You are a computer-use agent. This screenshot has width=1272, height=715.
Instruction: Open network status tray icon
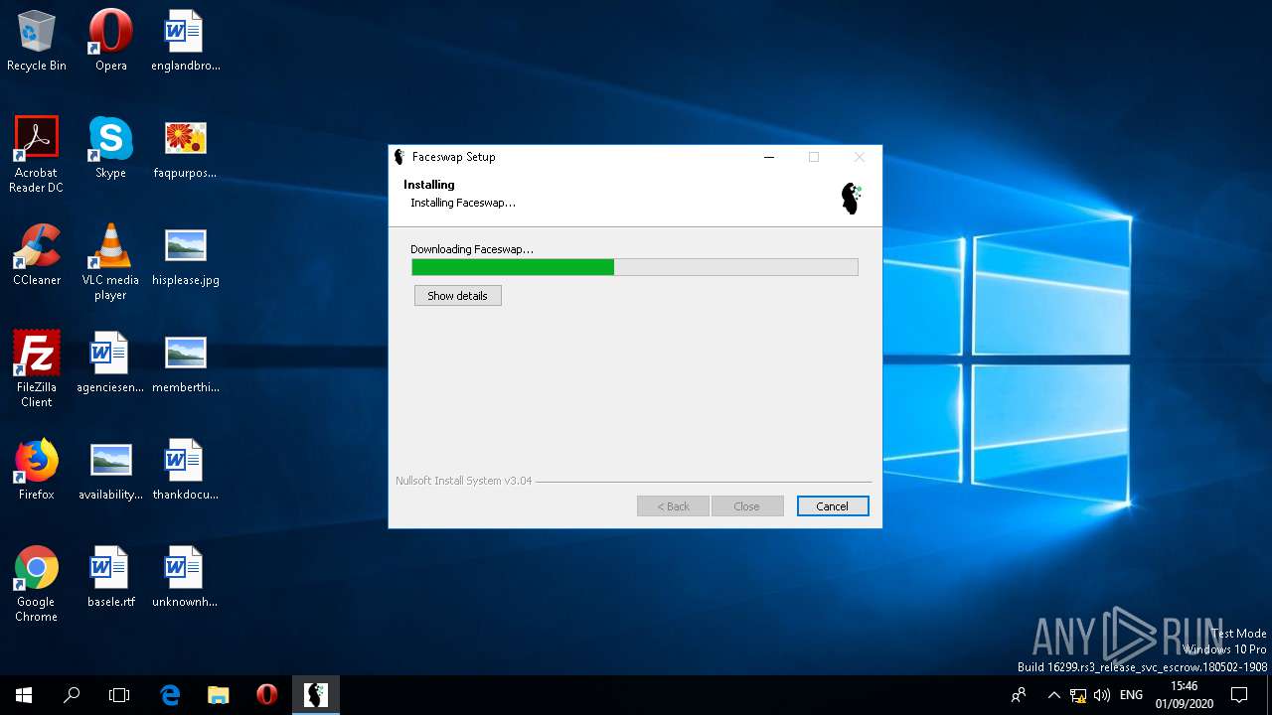click(x=1078, y=695)
